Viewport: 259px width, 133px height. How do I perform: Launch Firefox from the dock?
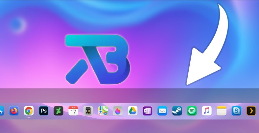(14, 111)
